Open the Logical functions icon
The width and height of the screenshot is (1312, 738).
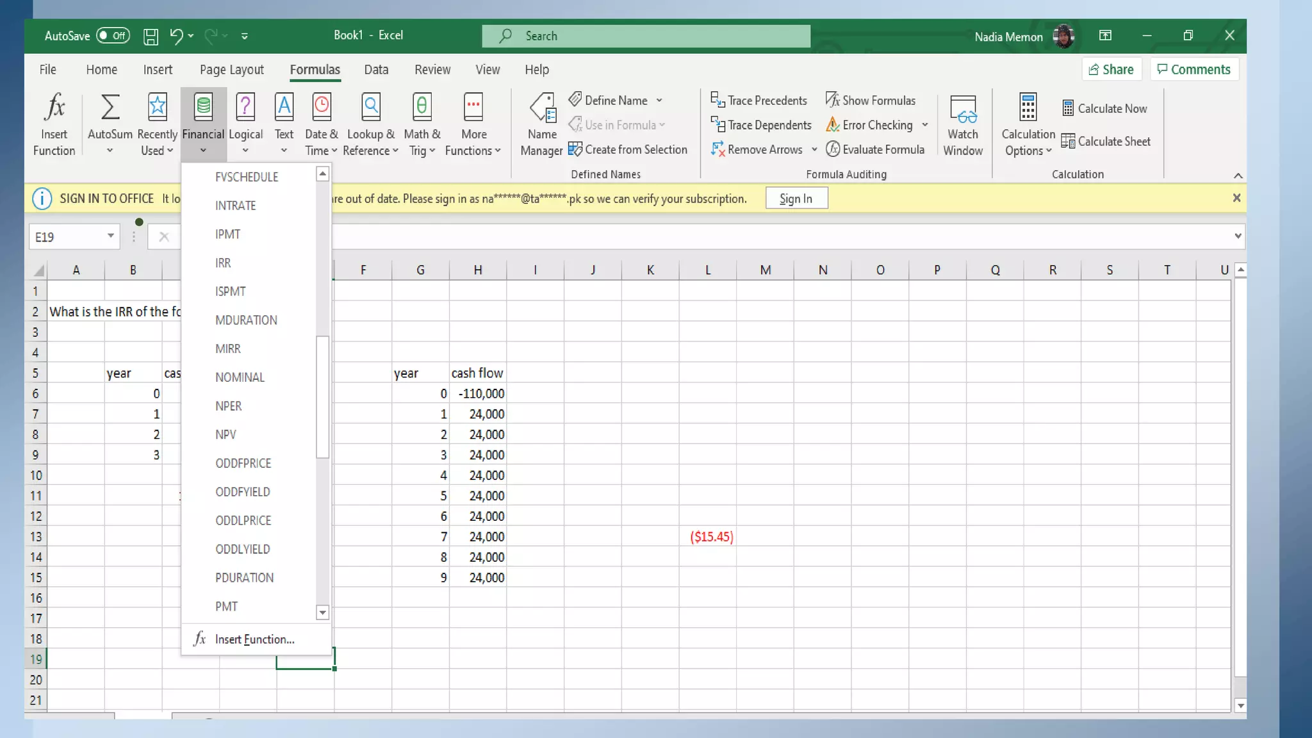click(245, 108)
